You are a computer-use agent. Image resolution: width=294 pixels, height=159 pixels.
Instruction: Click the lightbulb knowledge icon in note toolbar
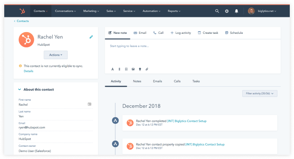[x=140, y=69]
